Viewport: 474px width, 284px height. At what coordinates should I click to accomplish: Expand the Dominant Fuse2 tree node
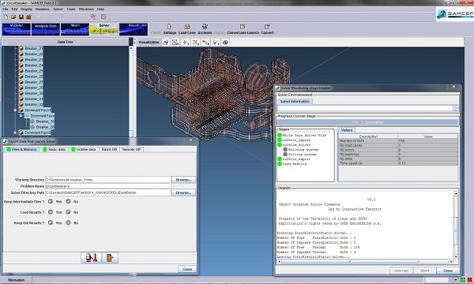15,133
